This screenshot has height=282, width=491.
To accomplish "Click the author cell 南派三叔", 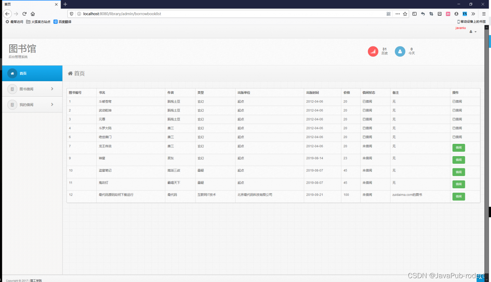I will [174, 171].
